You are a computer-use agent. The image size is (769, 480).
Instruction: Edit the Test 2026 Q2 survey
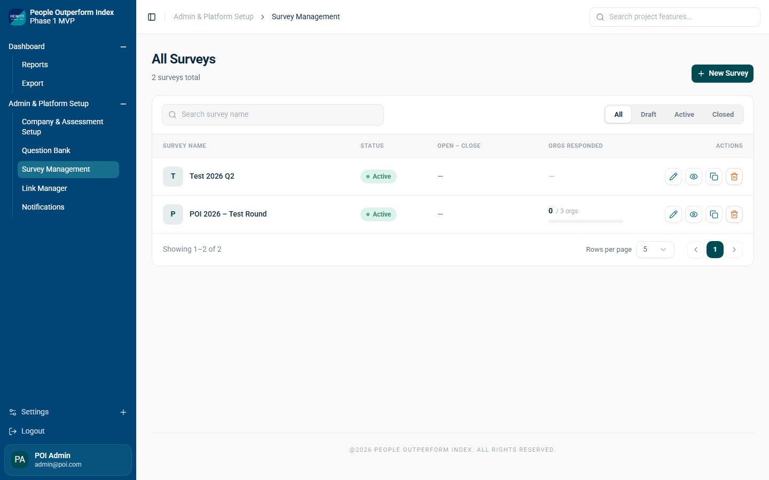[x=673, y=177]
